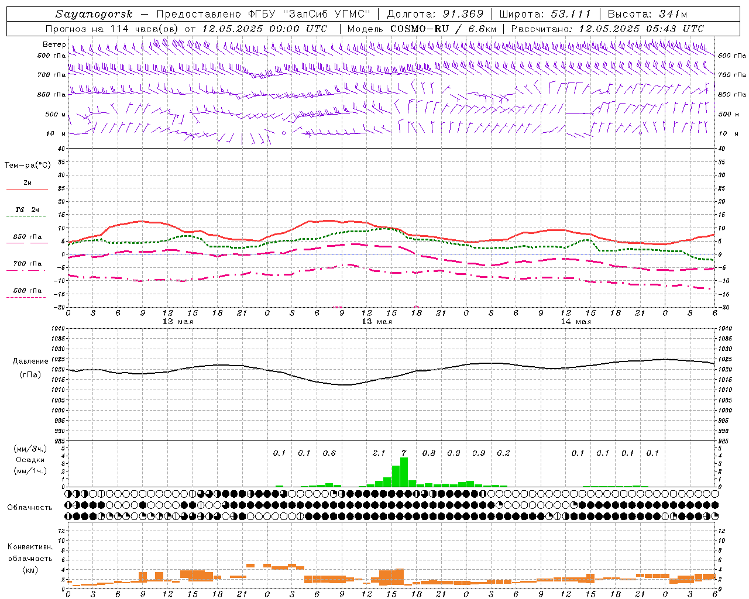Click the Тем-ра(°C) axis label

[28, 166]
